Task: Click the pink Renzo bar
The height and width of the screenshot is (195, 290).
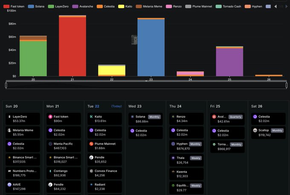Action: coord(190,73)
